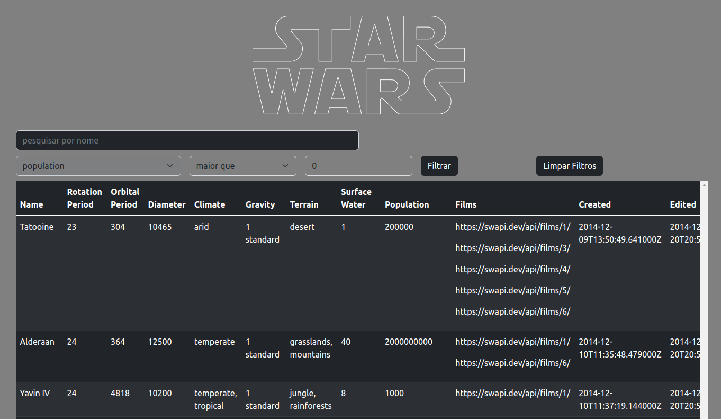Viewport: 721px width, 419px height.
Task: Click Tatooine's climate value 'arid'
Action: (202, 227)
